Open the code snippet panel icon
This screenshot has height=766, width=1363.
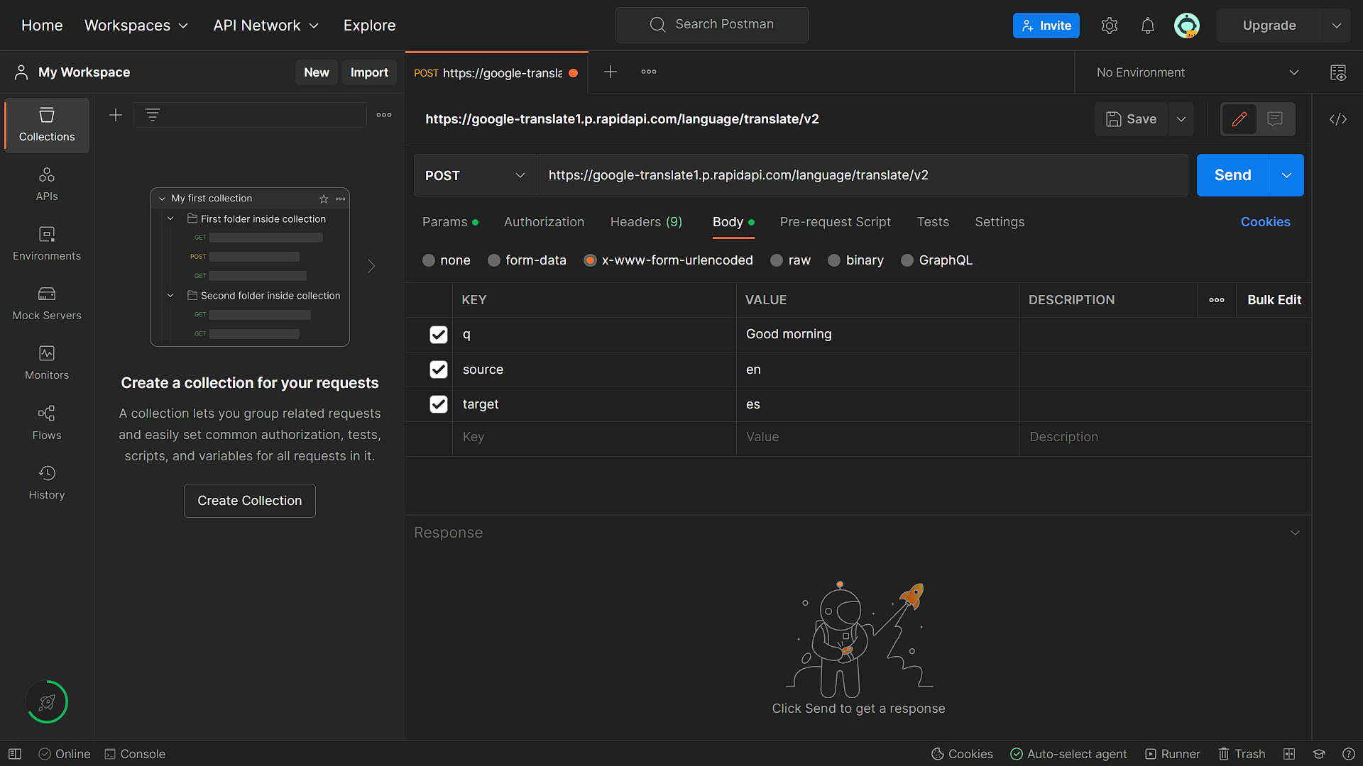(1338, 119)
